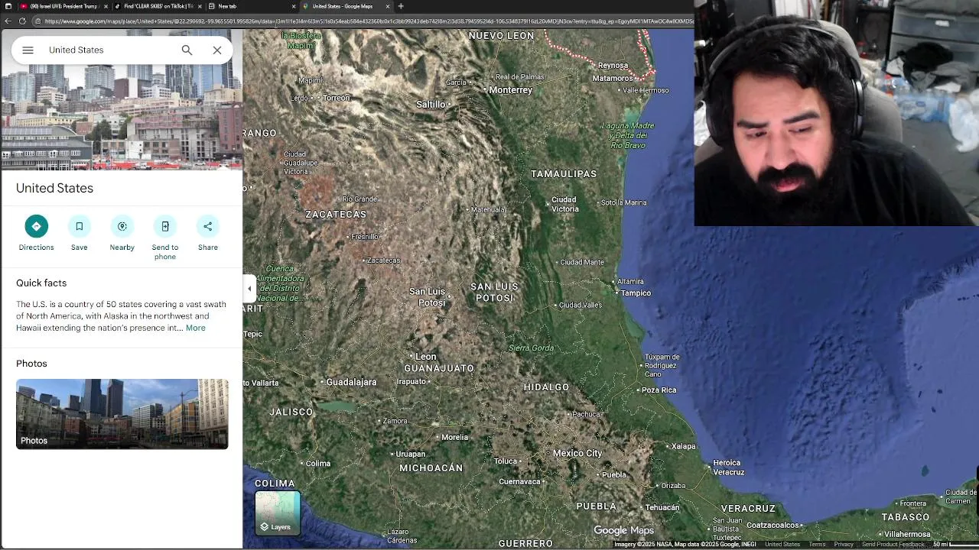979x550 pixels.
Task: Click Heroica Veracruz label
Action: coord(727,467)
